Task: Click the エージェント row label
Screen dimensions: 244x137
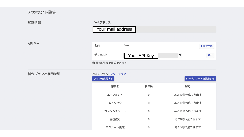Action: (115, 95)
